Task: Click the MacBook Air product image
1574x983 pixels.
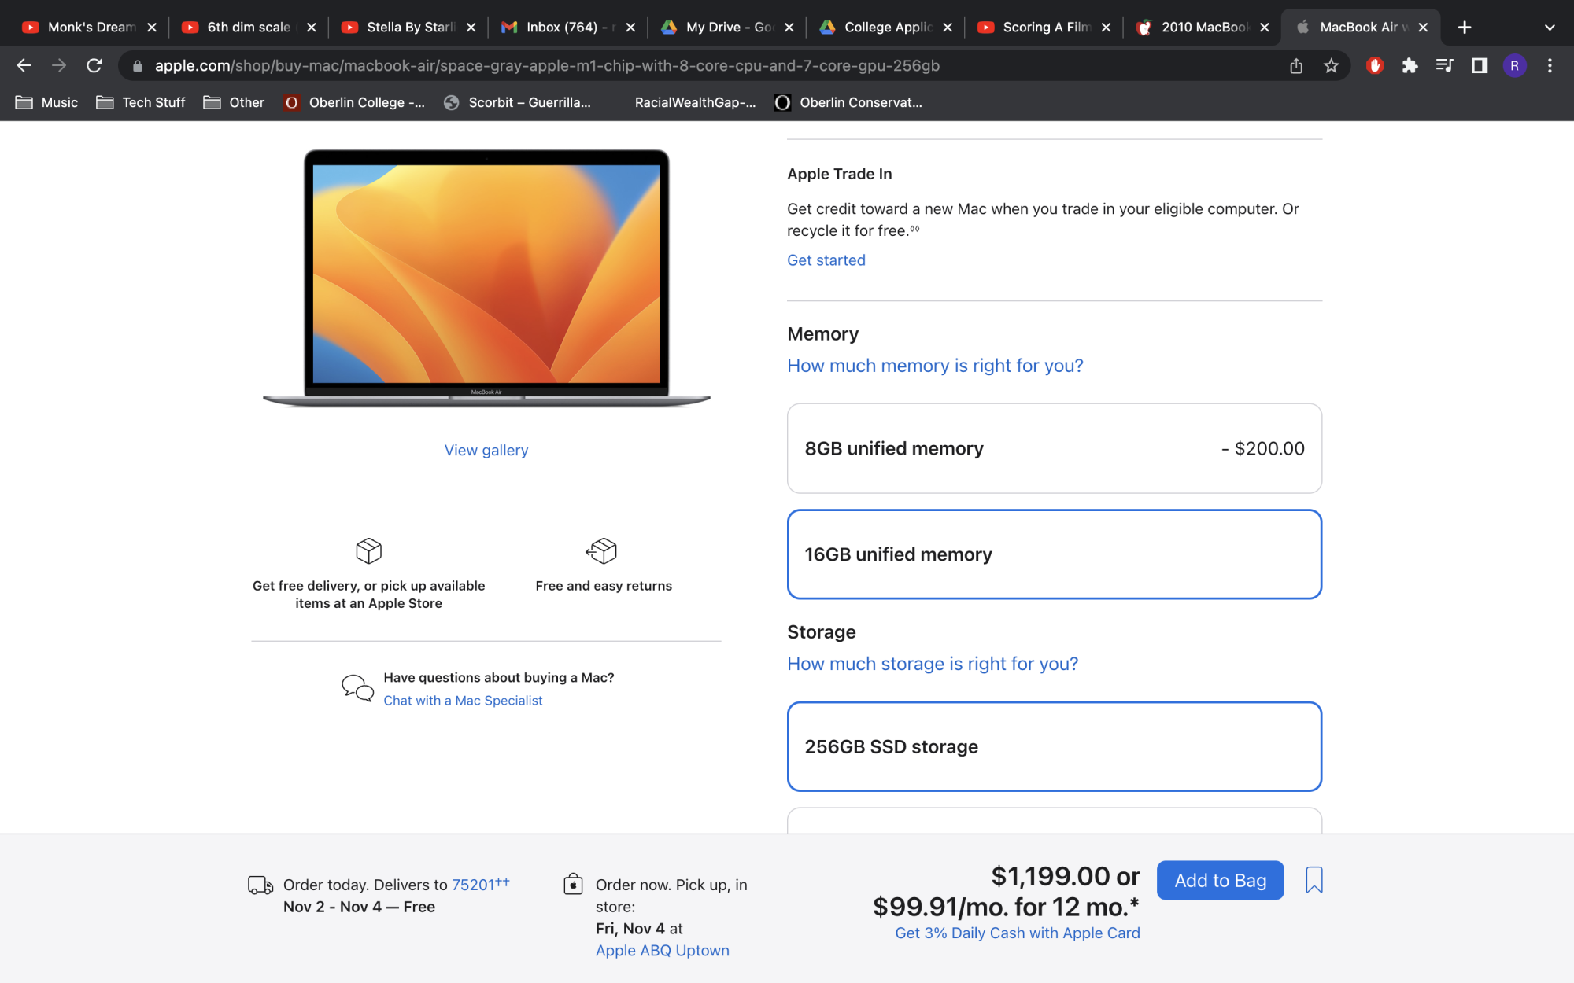Action: pos(486,278)
